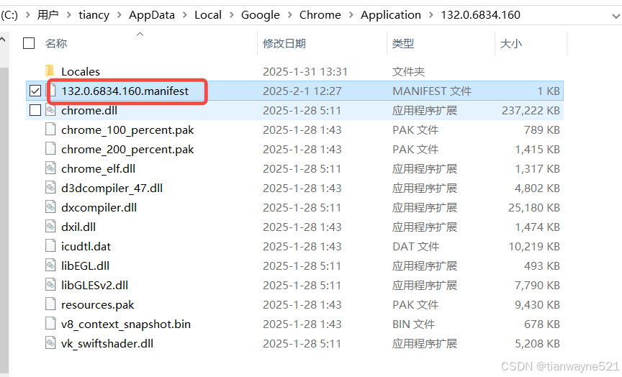The image size is (622, 377).
Task: Click the dxcompiler.dll file icon
Action: coord(50,207)
